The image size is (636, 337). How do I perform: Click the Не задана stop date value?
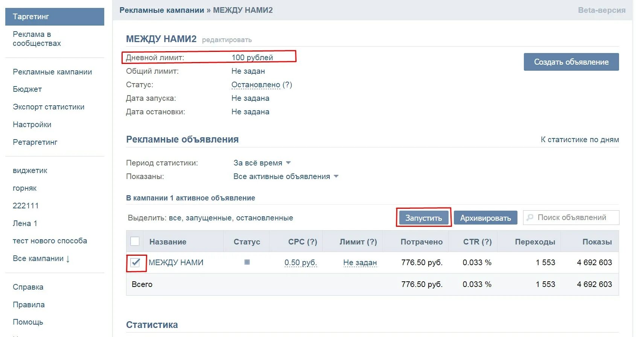[250, 112]
